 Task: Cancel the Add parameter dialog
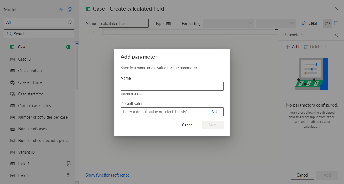click(x=188, y=125)
